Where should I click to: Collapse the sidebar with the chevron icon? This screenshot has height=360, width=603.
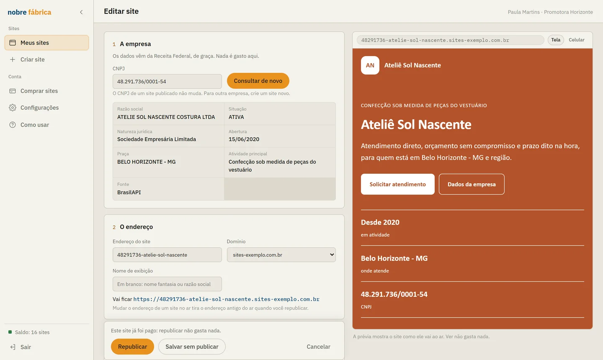point(81,12)
